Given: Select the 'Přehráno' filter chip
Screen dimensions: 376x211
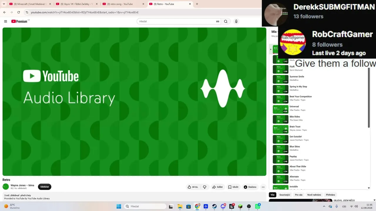Looking at the screenshot, I should pos(330,195).
